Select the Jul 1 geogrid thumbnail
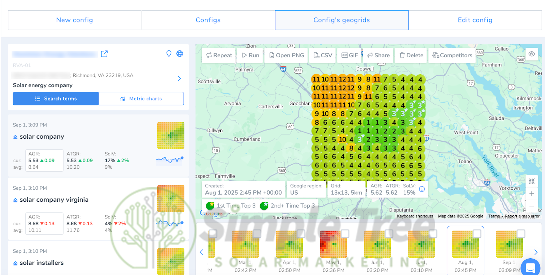 (421, 244)
